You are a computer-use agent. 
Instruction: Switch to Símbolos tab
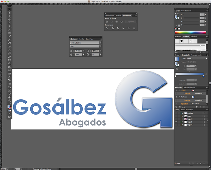(194, 36)
